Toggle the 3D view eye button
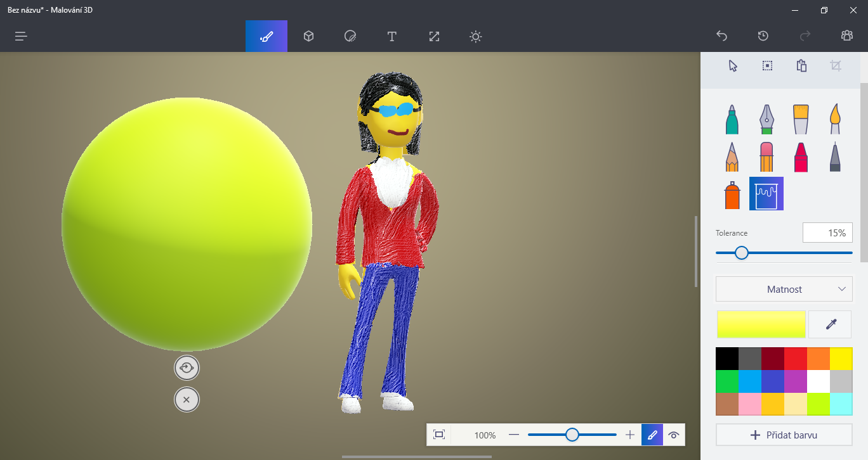This screenshot has height=460, width=868. (674, 435)
